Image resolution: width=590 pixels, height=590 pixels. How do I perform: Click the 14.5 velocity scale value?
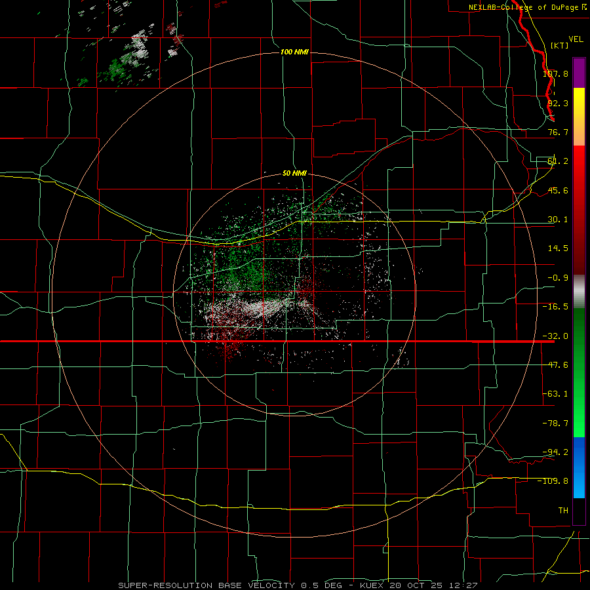click(558, 248)
